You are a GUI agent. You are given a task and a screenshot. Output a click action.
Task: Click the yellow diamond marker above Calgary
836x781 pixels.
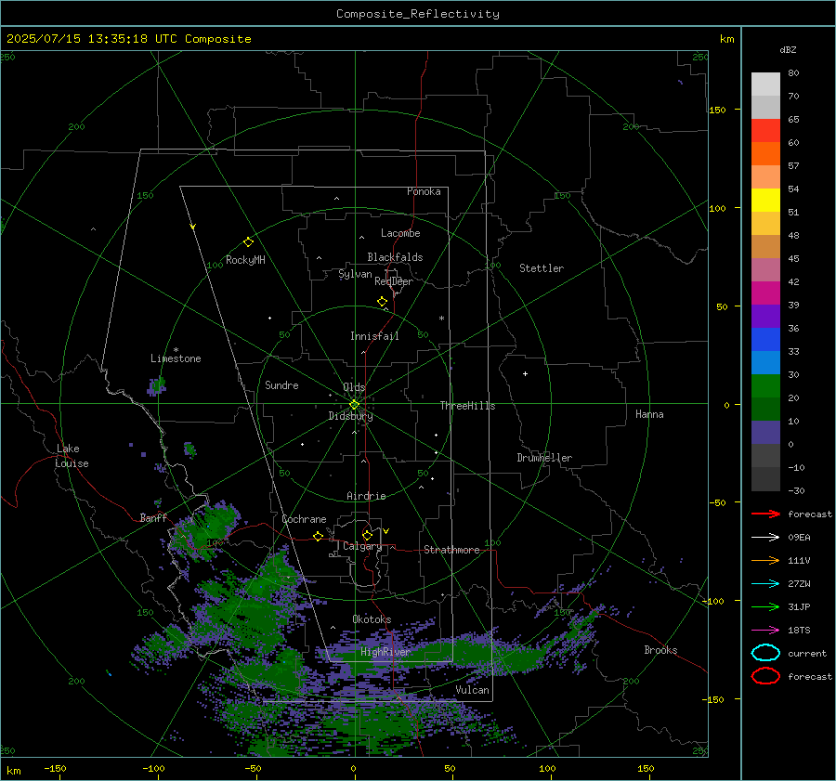click(367, 535)
